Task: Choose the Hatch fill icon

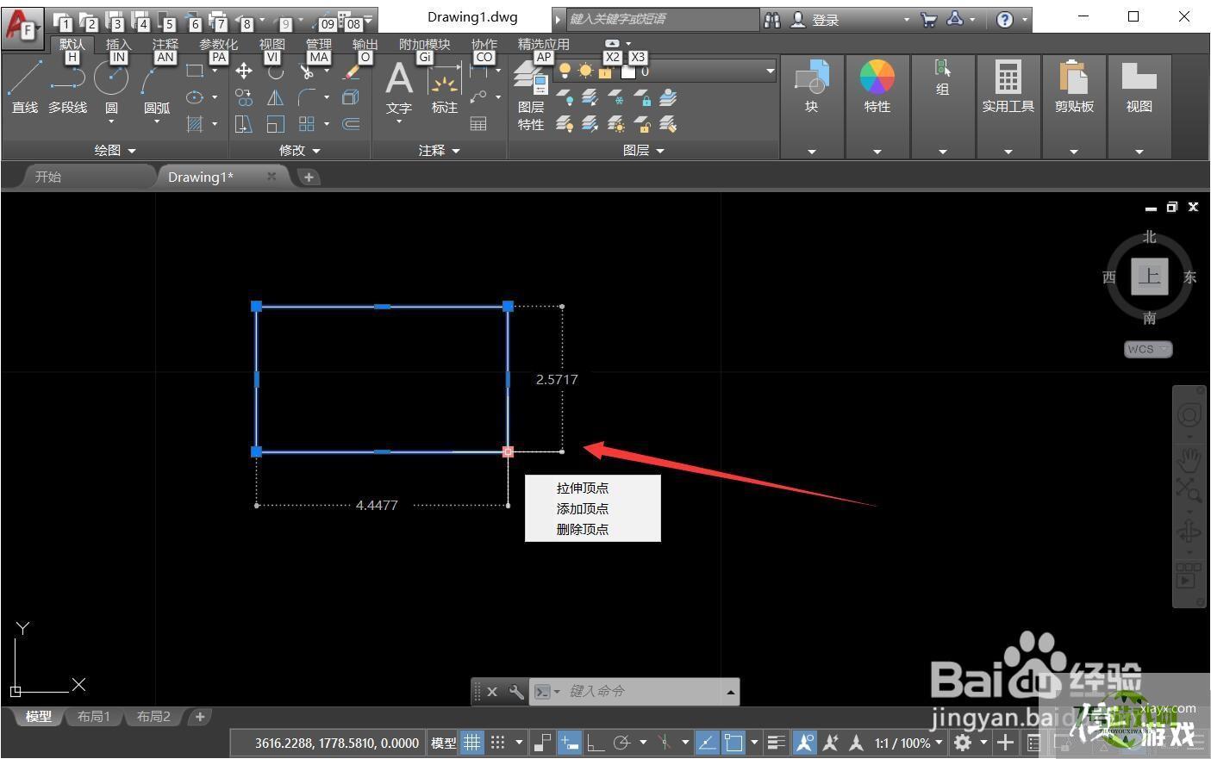Action: pyautogui.click(x=195, y=124)
